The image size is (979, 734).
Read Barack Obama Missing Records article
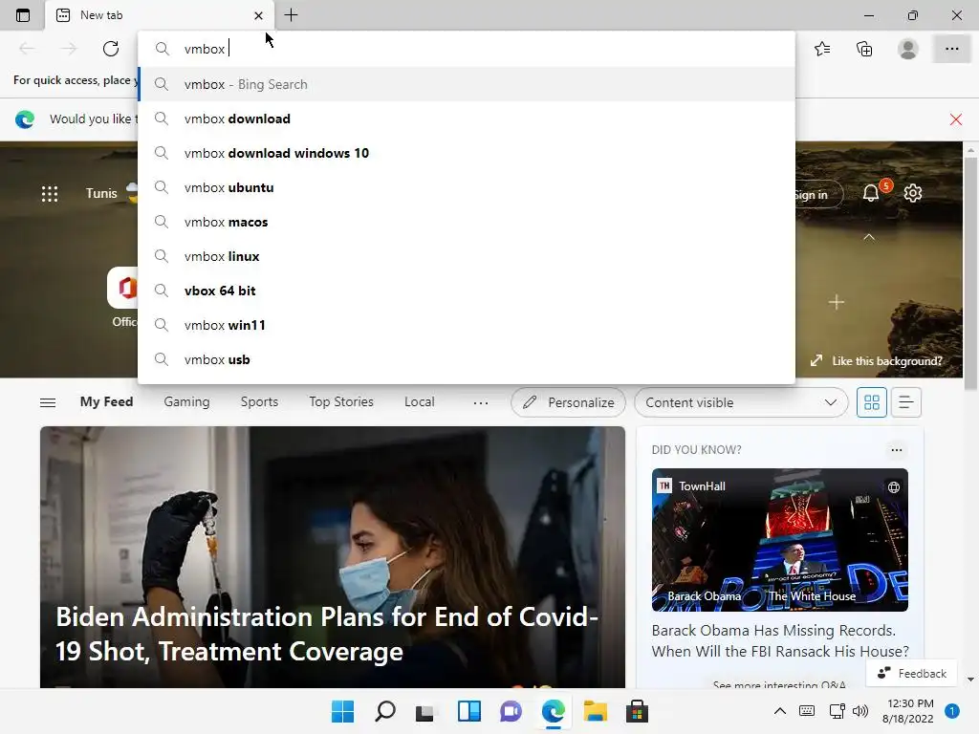[x=780, y=640]
